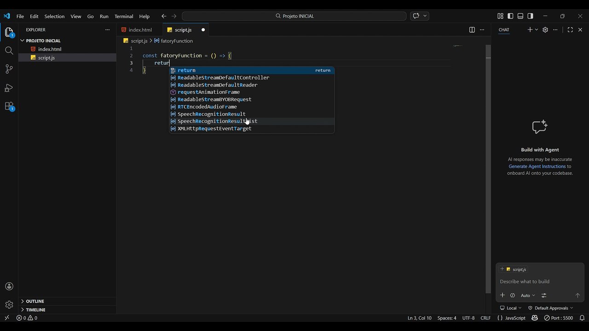Toggle the secondary side bar
Screen dimensions: 589x331
click(530, 16)
